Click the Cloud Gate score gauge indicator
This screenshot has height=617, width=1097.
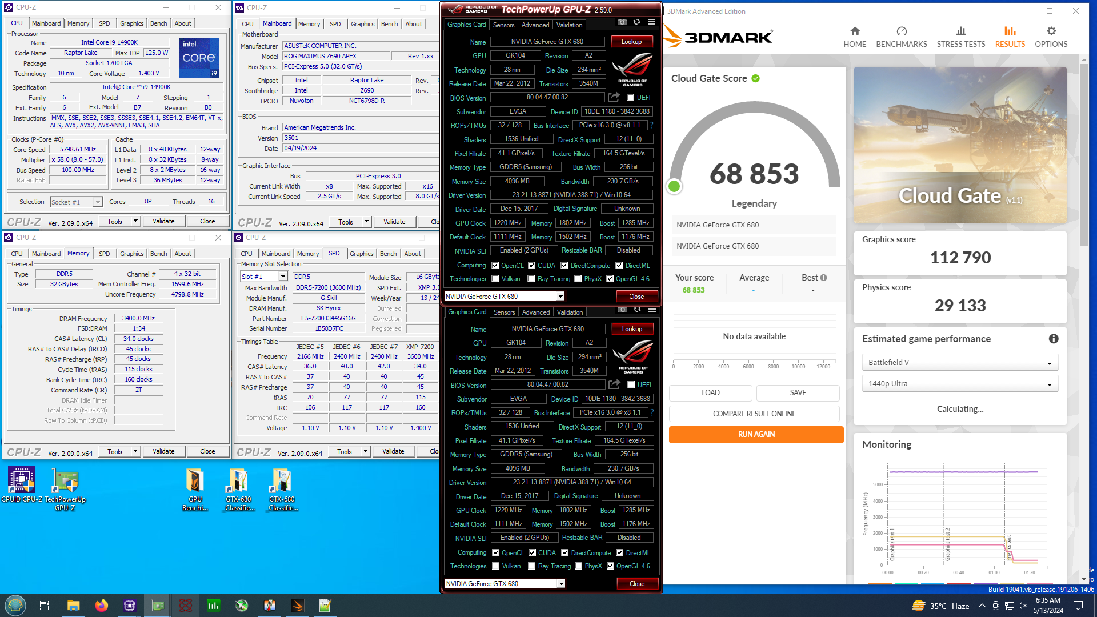pos(674,186)
